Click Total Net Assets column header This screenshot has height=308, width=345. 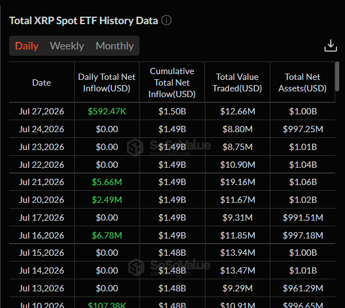click(303, 83)
